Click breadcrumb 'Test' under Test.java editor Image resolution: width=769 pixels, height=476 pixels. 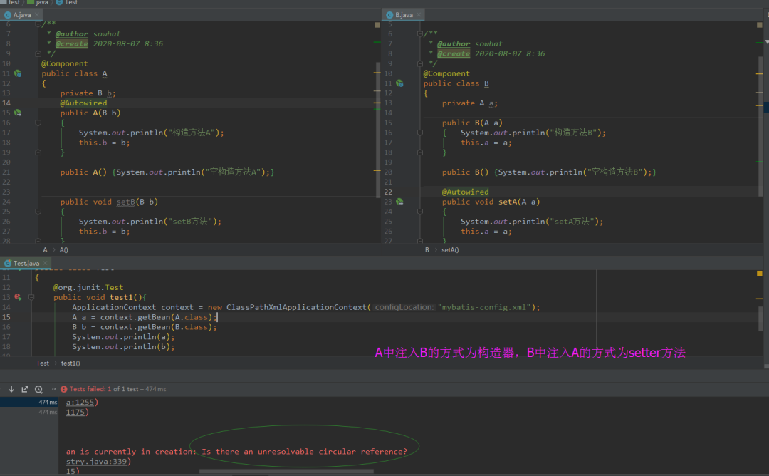click(x=43, y=363)
